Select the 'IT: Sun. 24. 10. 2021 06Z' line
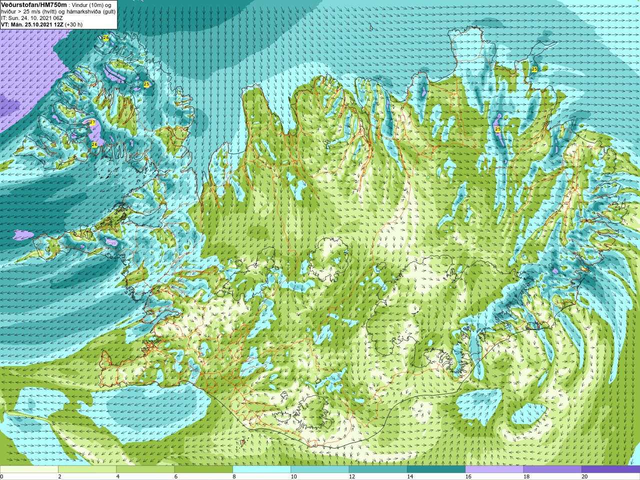Image resolution: width=640 pixels, height=480 pixels. click(32, 18)
